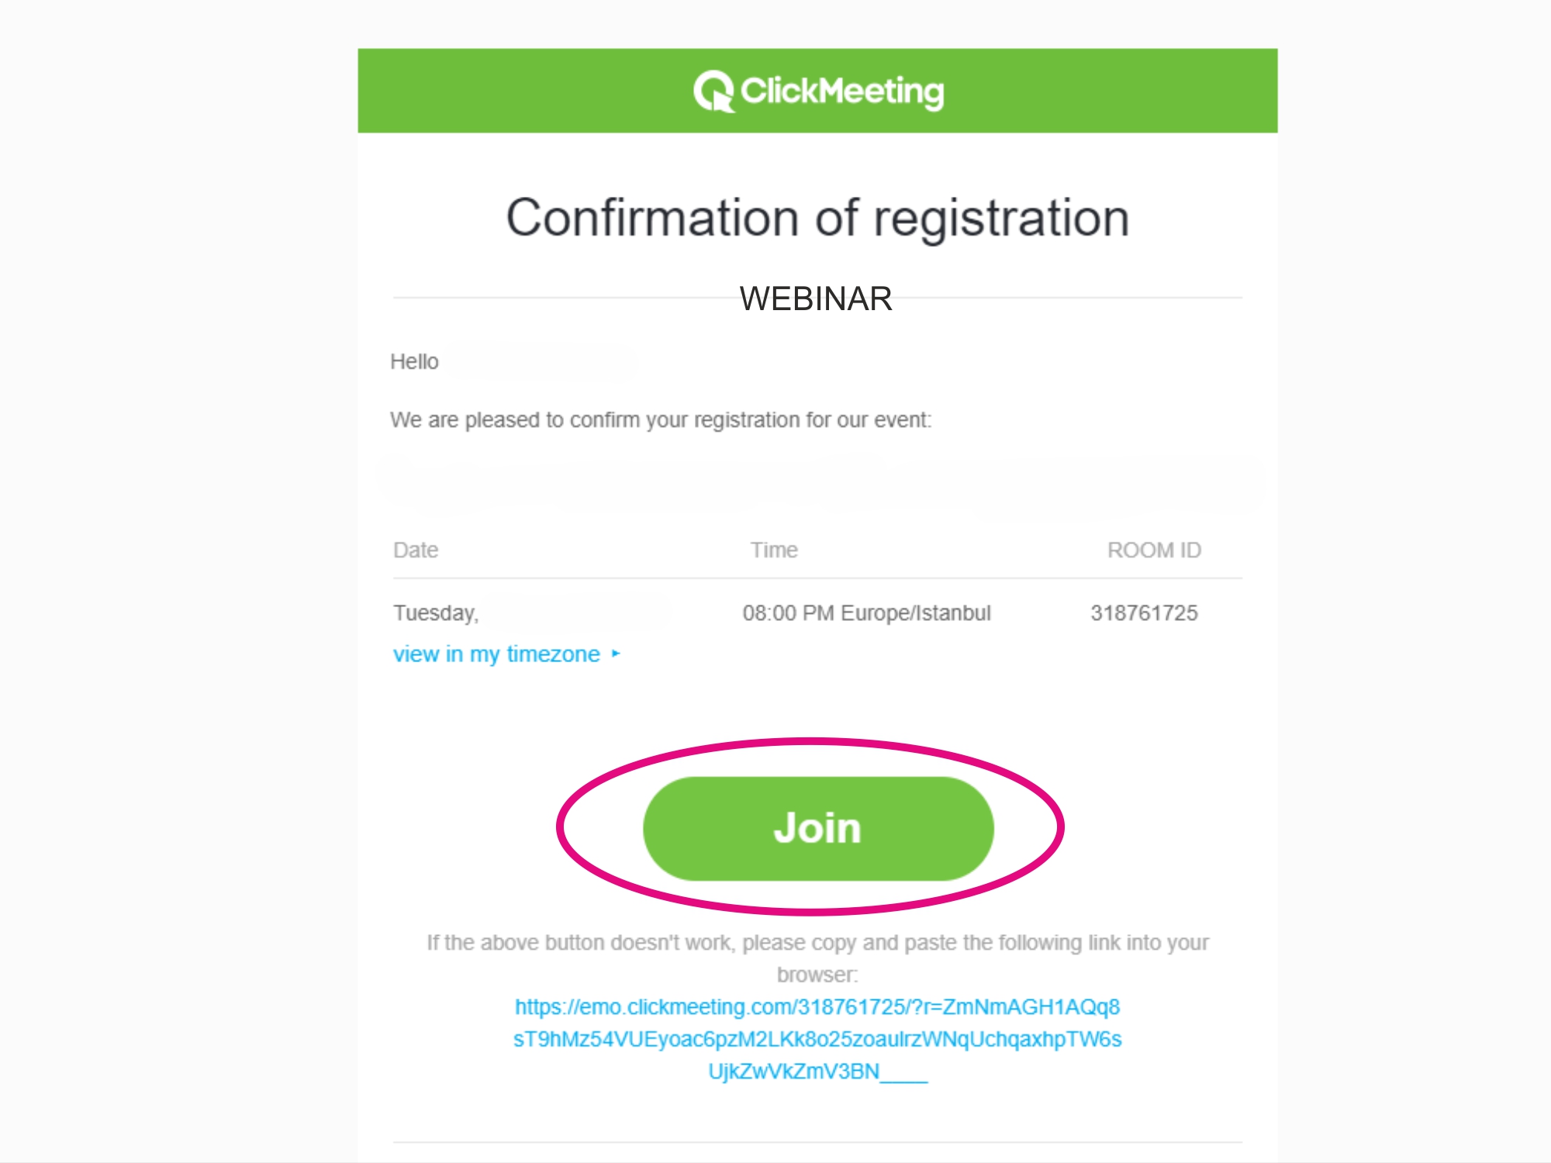
Task: Open the view in my timezone link
Action: [x=496, y=654]
